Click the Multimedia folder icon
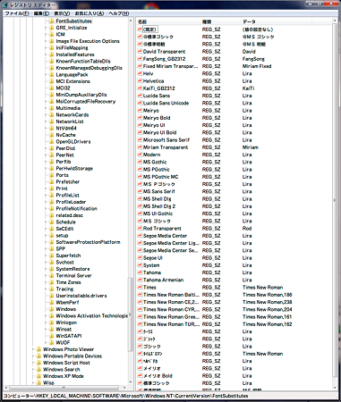The image size is (341, 402). click(52, 108)
